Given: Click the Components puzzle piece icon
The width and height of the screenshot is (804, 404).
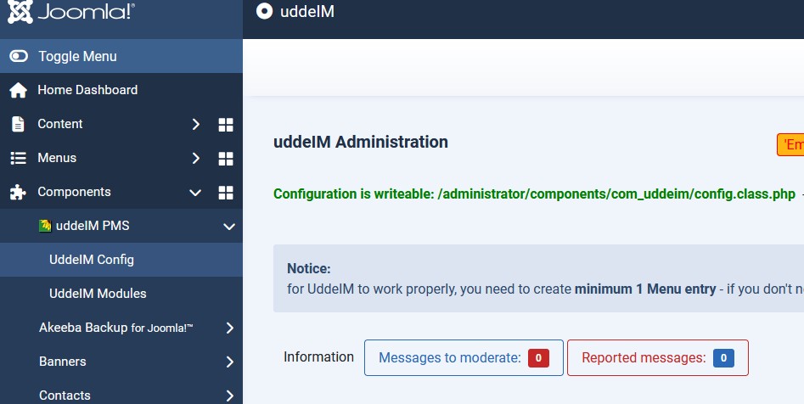Looking at the screenshot, I should click(18, 192).
